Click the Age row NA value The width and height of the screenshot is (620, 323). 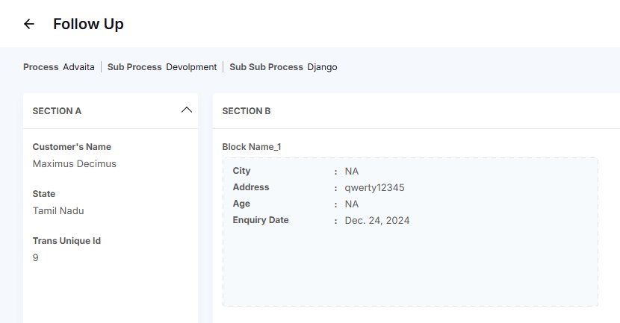tap(351, 204)
